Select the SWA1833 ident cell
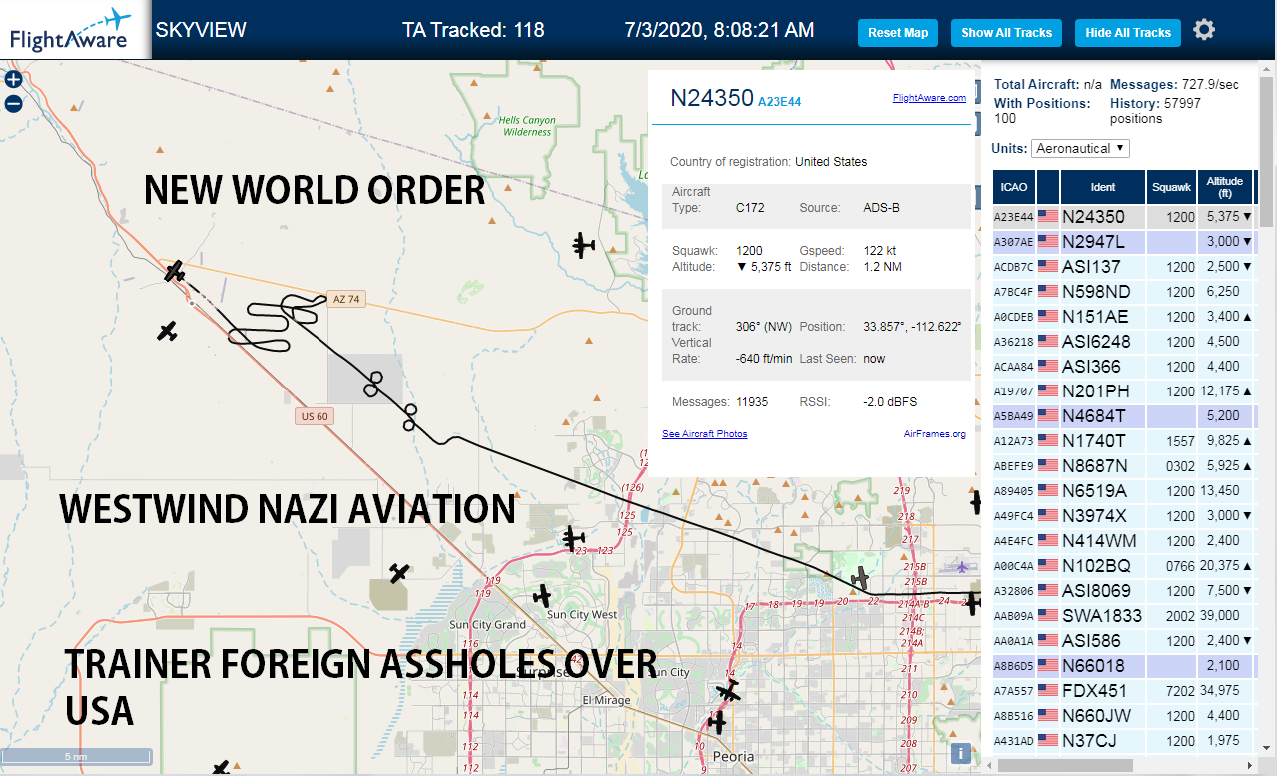Viewport: 1277px width, 776px height. (x=1102, y=615)
